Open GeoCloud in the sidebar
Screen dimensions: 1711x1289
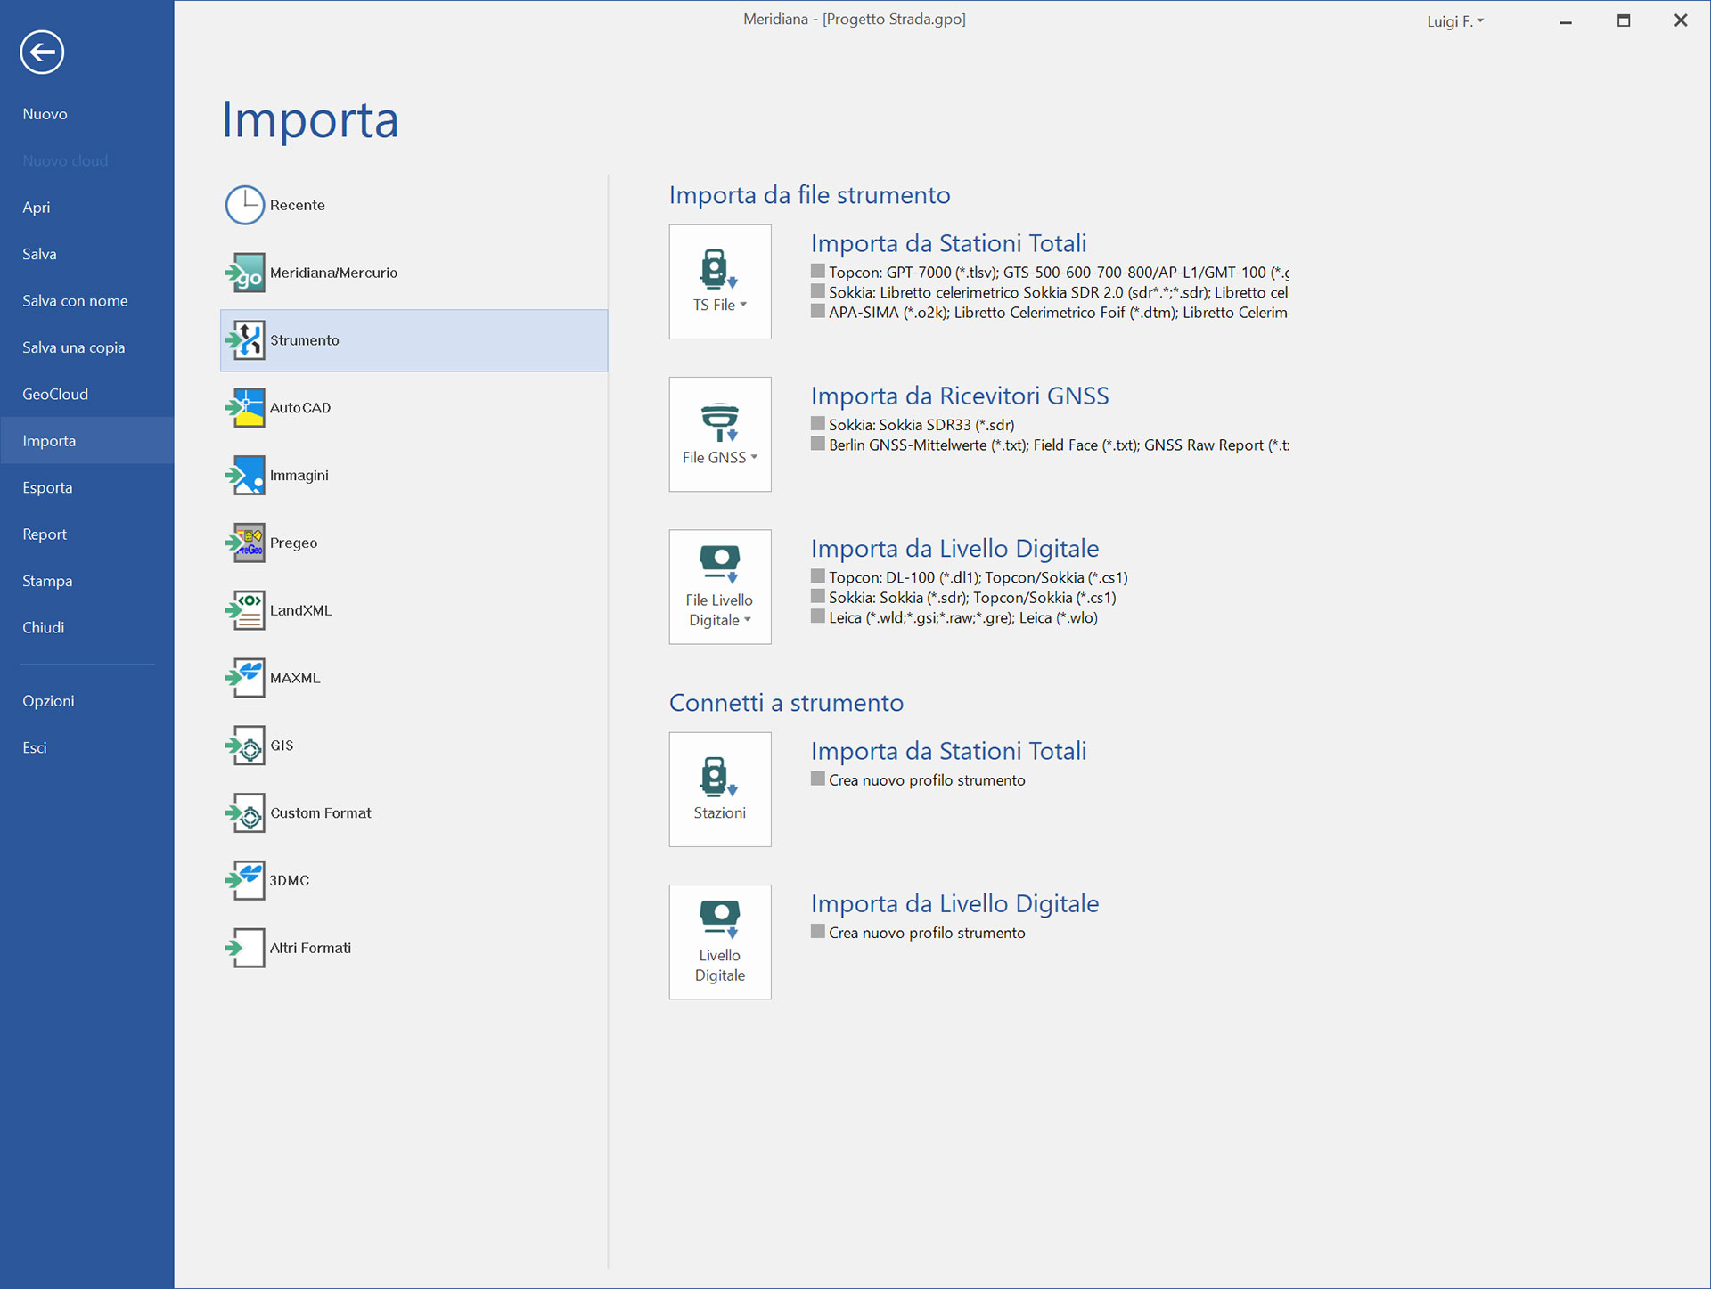click(x=55, y=394)
